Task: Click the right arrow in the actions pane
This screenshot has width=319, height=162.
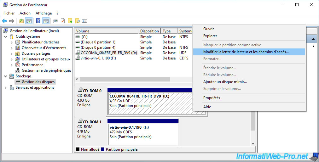Action: 313,47
